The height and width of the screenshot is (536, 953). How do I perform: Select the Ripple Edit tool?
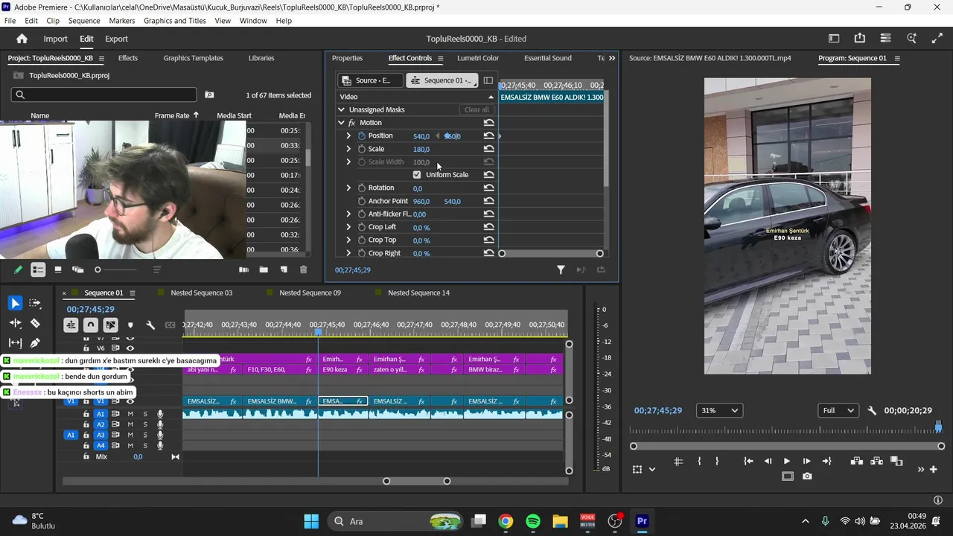(15, 323)
